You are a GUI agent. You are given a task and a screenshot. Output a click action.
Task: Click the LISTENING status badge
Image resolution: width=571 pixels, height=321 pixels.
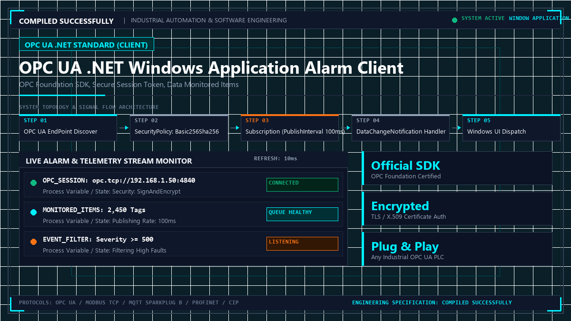pos(302,243)
